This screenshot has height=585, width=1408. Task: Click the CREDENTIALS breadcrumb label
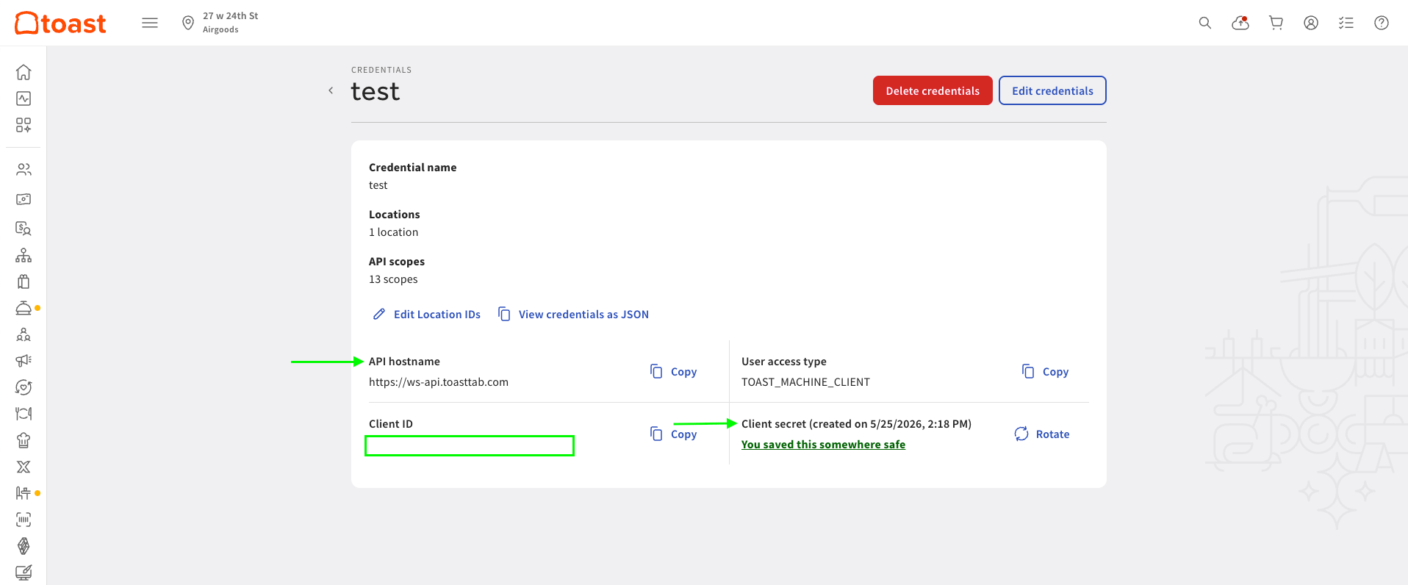381,70
